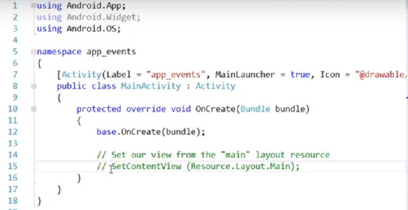Click line number 15 in the gutter
This screenshot has width=408, height=210.
[x=12, y=166]
